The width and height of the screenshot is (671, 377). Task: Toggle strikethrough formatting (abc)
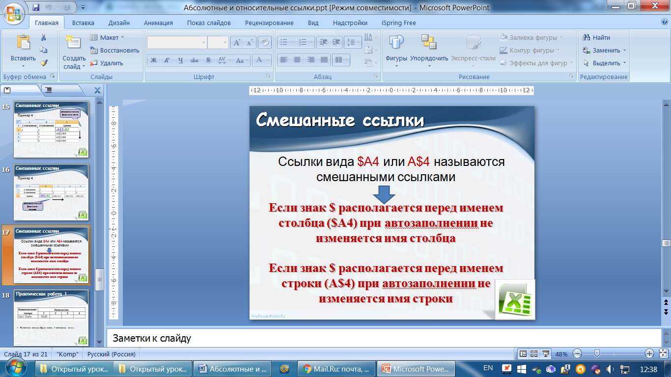[195, 60]
